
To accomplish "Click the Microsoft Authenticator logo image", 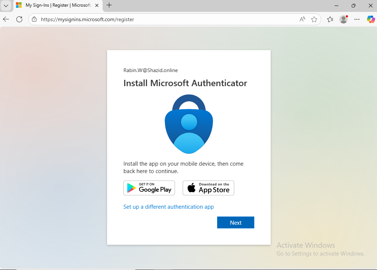I will 189,124.
